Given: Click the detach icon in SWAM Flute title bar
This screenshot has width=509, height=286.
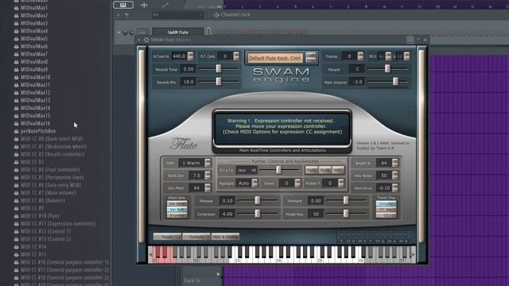Looking at the screenshot, I should (x=410, y=40).
